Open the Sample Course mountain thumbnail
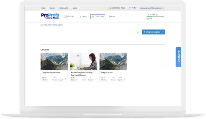The image size is (206, 119). tap(113, 61)
